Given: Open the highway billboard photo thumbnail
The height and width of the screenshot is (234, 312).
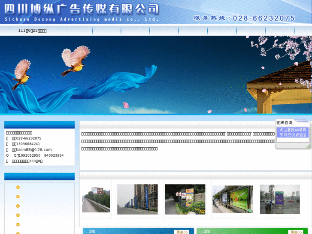Looking at the screenshot, I should [96, 199].
